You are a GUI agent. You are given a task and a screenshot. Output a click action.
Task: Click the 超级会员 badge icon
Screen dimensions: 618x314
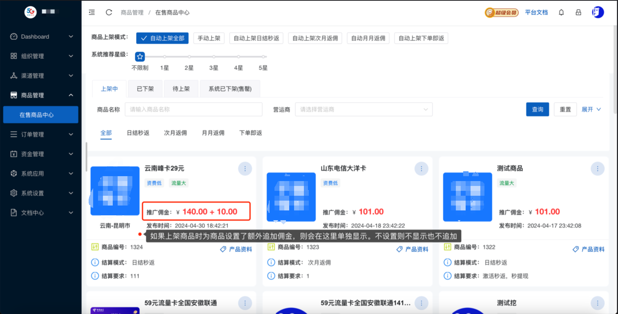click(x=502, y=13)
